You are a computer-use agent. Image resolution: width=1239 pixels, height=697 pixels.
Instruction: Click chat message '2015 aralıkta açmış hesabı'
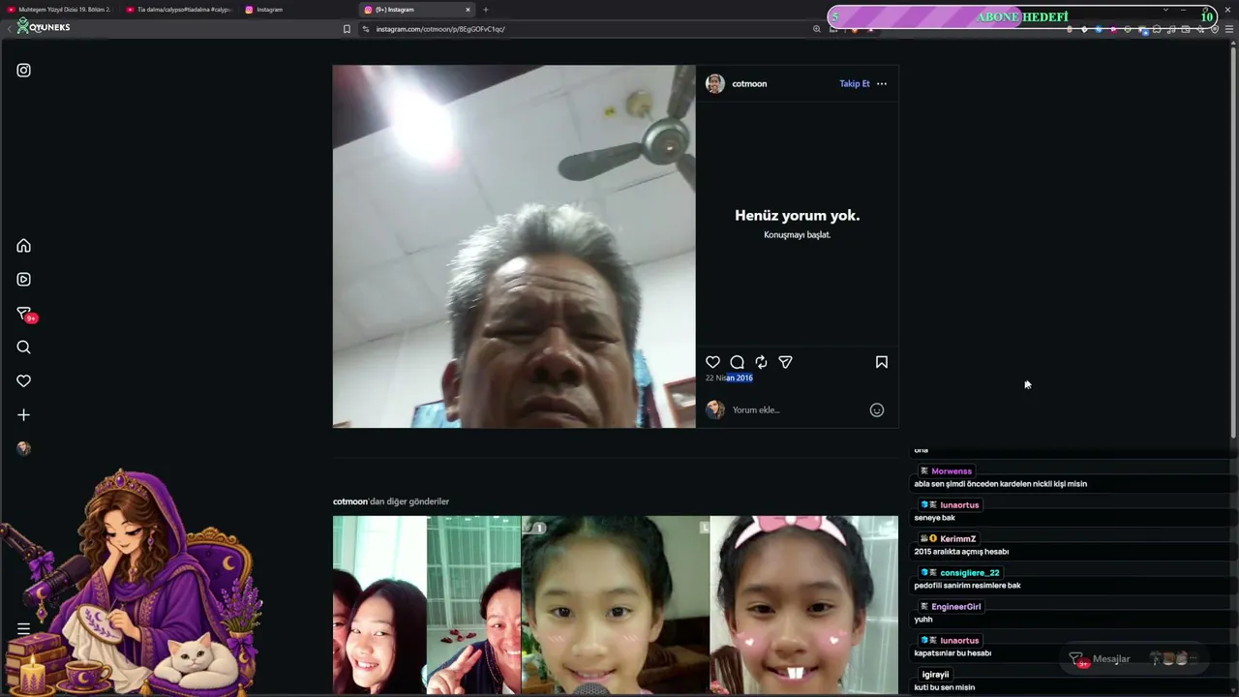tap(961, 552)
